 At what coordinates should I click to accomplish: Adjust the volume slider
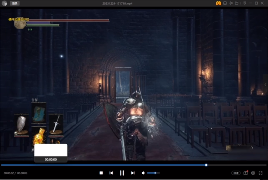(x=153, y=173)
